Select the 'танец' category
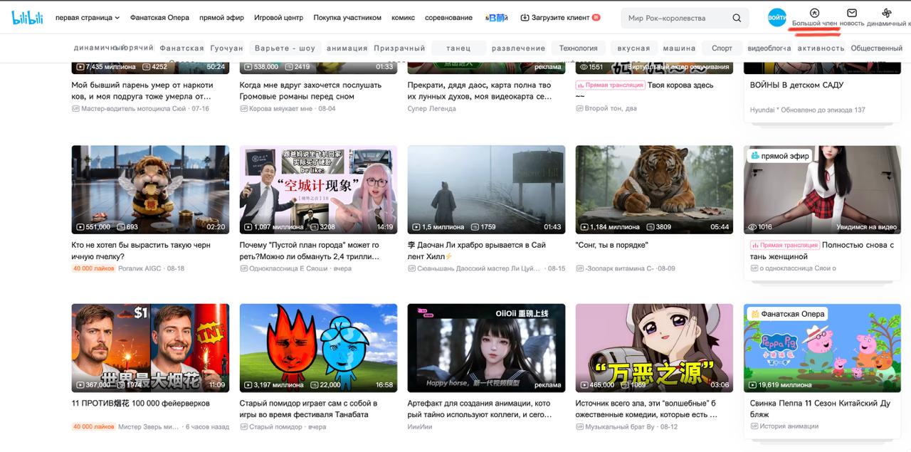This screenshot has height=452, width=911. pos(458,48)
